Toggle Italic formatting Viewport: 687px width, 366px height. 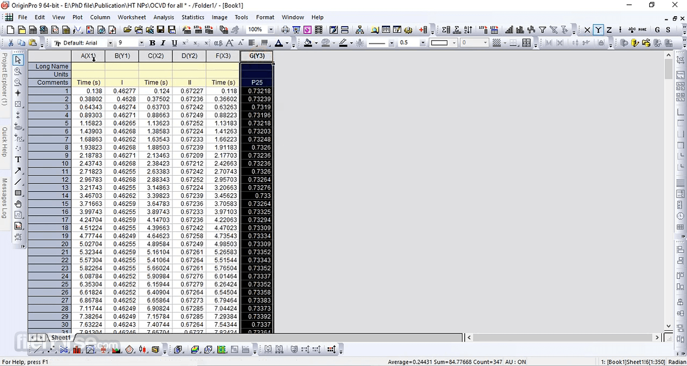(x=163, y=43)
